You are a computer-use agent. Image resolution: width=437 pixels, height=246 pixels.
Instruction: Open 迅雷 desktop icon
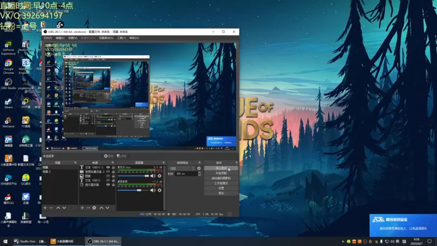tap(26, 198)
